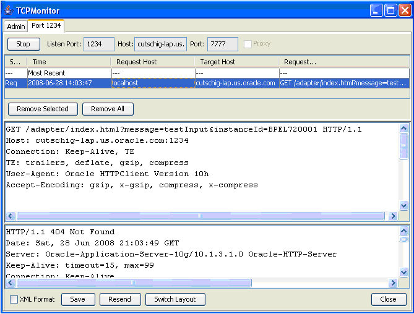Screen dimensions: 414x314
Task: Close the TCPMonitor window via title bar
Action: [405, 11]
